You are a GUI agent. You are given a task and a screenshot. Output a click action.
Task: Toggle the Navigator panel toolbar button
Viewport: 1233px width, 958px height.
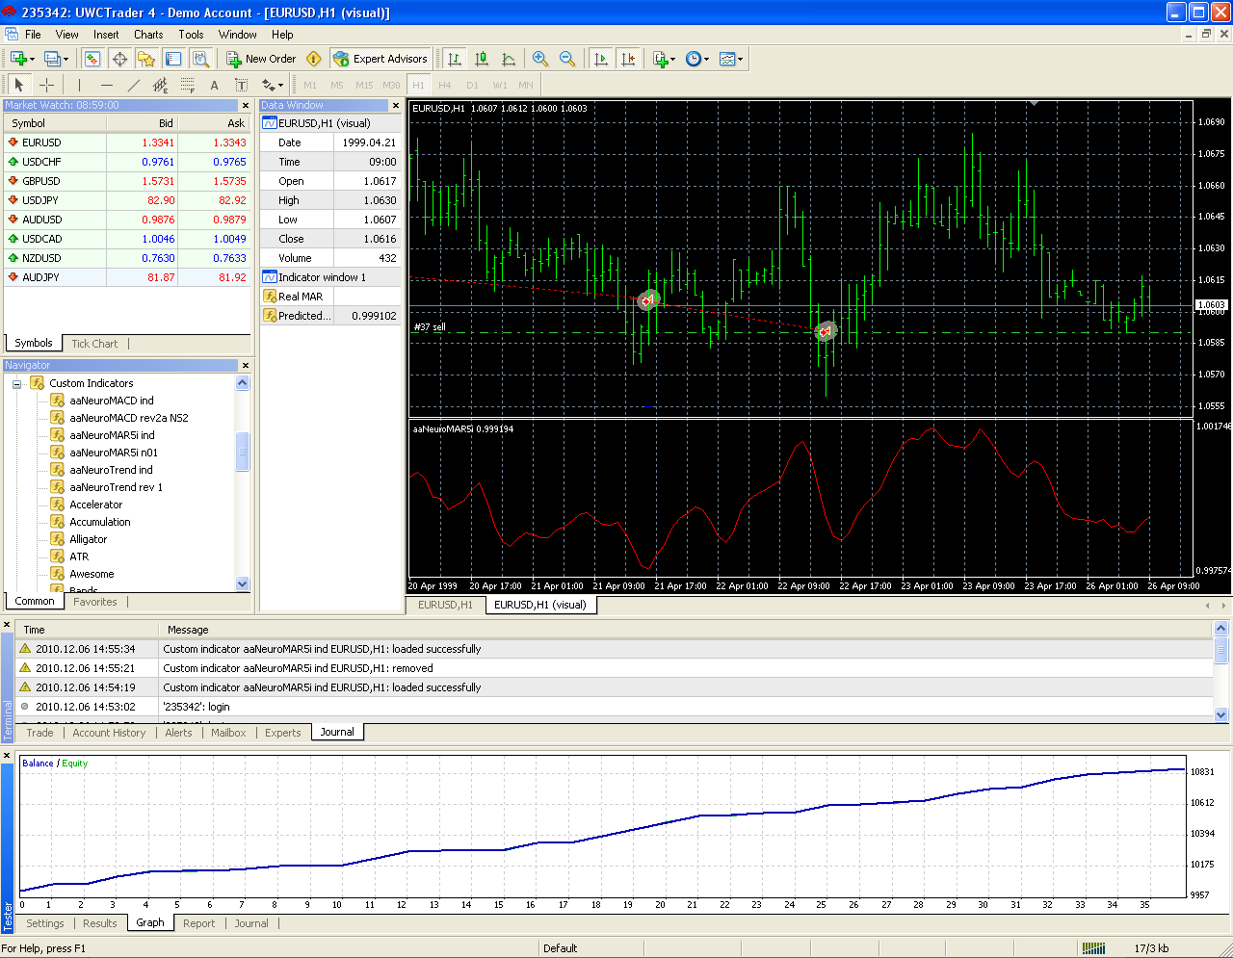[x=146, y=59]
